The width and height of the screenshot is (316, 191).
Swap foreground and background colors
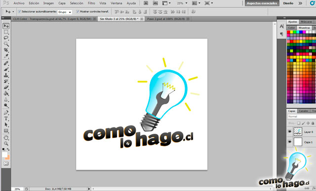click(8, 150)
